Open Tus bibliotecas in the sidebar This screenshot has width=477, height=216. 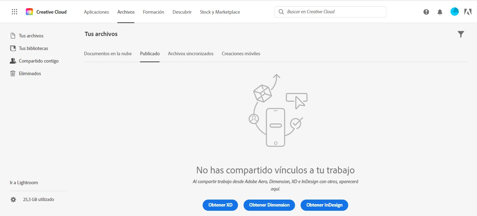34,48
